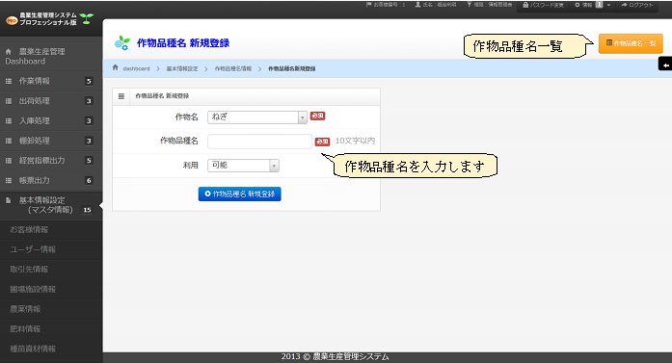Viewport: 672px width, 363px height.
Task: Expand the 経営指標出力 sidebar menu
Action: tap(50, 161)
